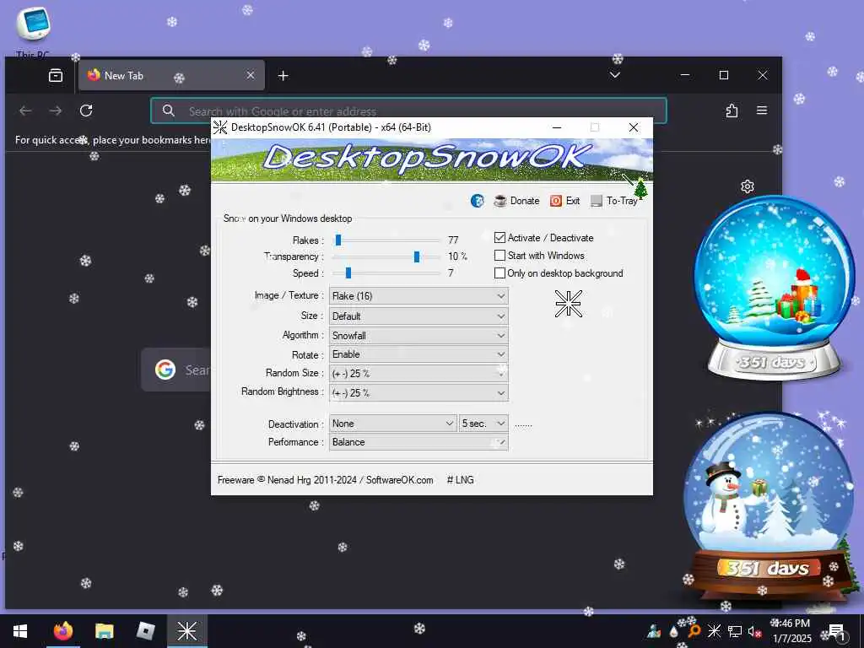Click the Firefox address bar

pyautogui.click(x=409, y=111)
